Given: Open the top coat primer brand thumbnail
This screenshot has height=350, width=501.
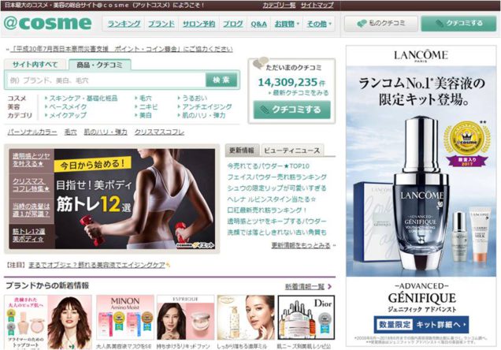Looking at the screenshot, I should (x=48, y=322).
